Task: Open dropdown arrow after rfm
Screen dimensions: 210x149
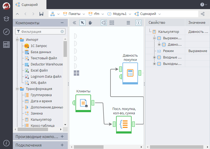Action: point(103,14)
